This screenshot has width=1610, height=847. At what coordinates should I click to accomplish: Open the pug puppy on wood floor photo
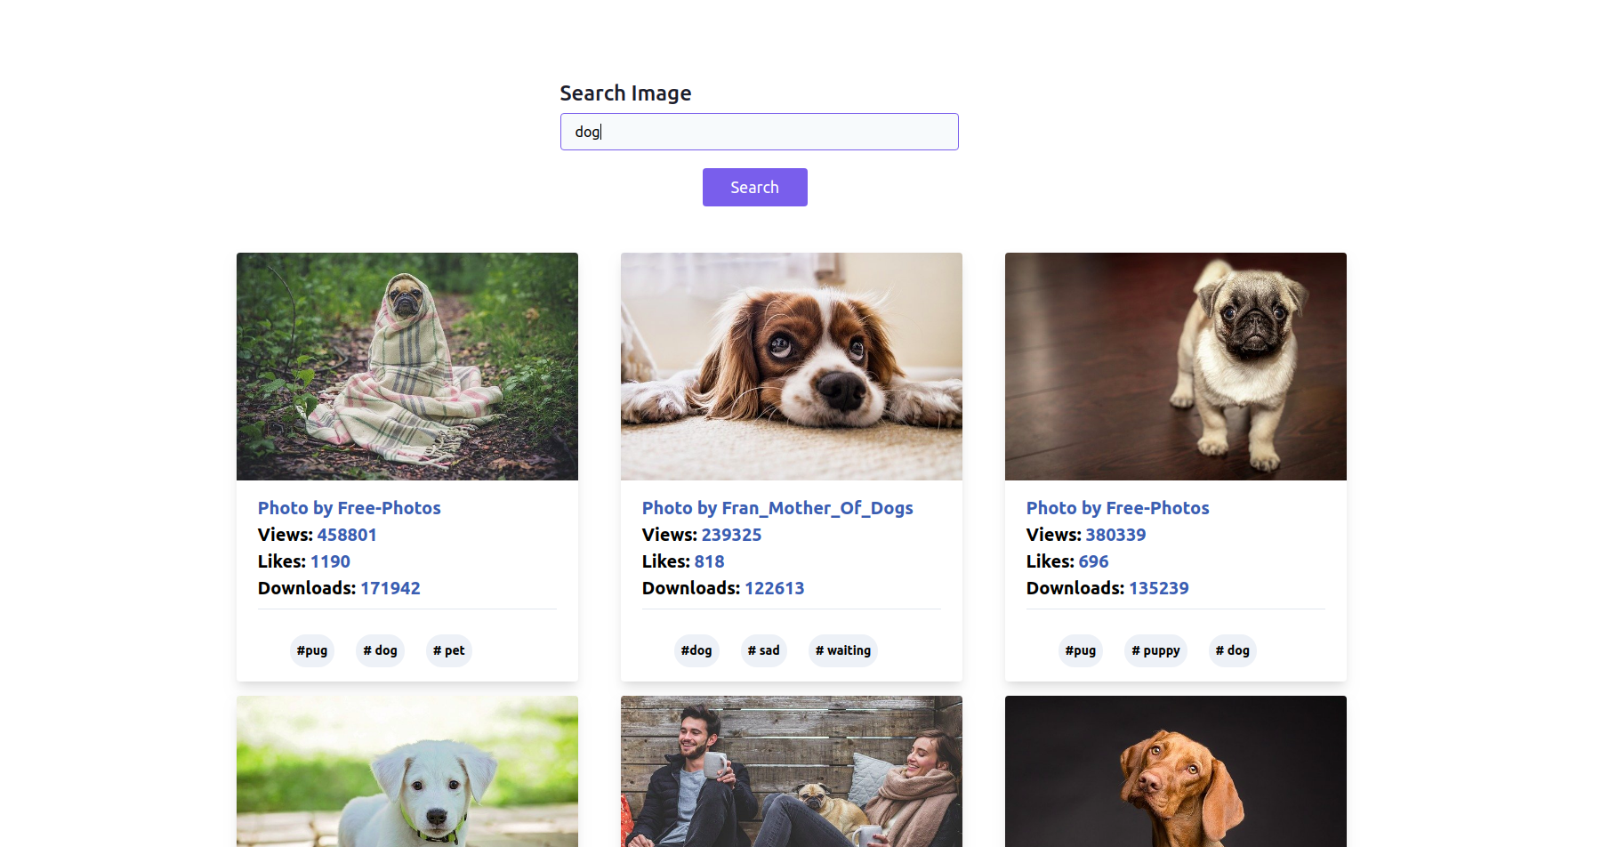point(1175,366)
